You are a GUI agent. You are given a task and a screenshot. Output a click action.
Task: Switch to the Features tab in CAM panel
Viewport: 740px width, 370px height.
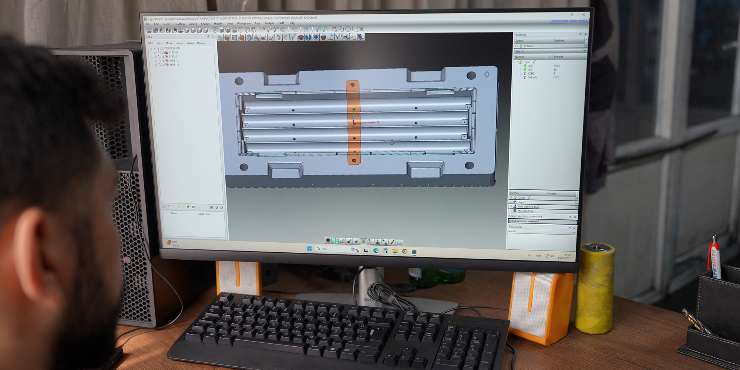coord(190,43)
